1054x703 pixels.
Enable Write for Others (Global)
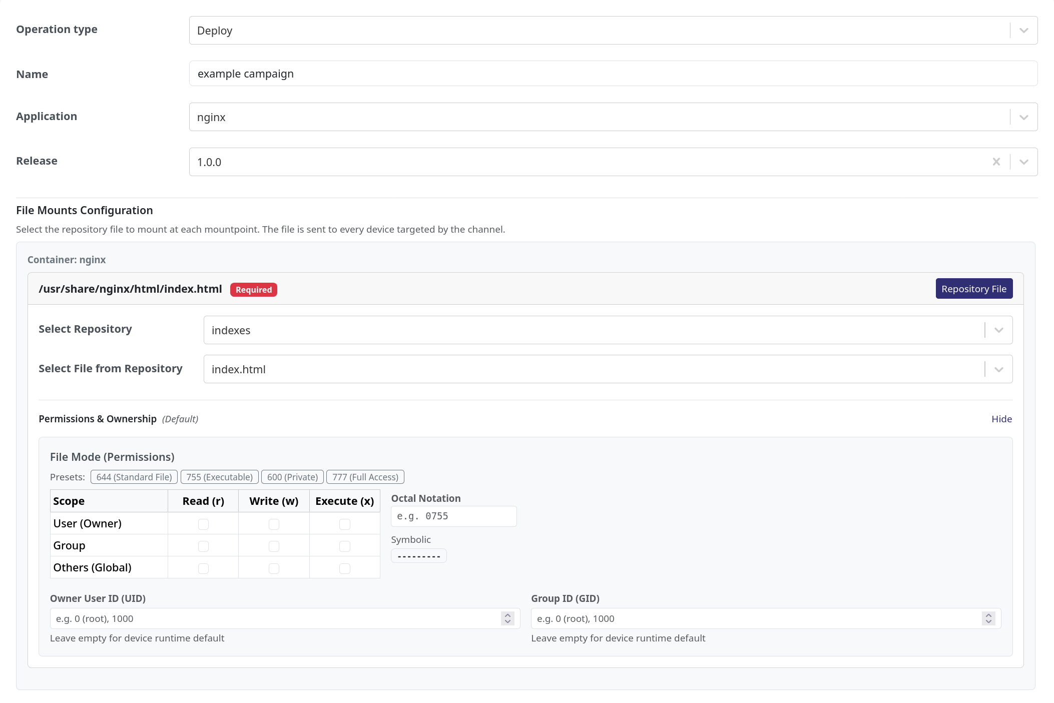pyautogui.click(x=274, y=568)
